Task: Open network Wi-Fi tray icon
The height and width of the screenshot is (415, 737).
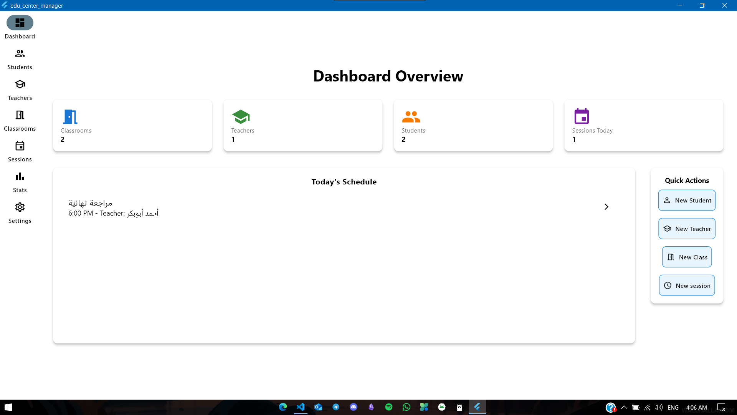Action: 647,407
